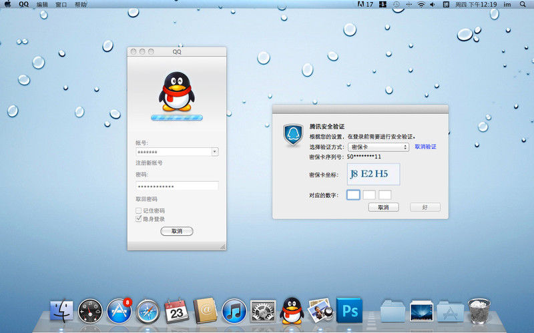Open the 密保卡 verification method dropdown
The image size is (534, 333).
click(x=378, y=147)
